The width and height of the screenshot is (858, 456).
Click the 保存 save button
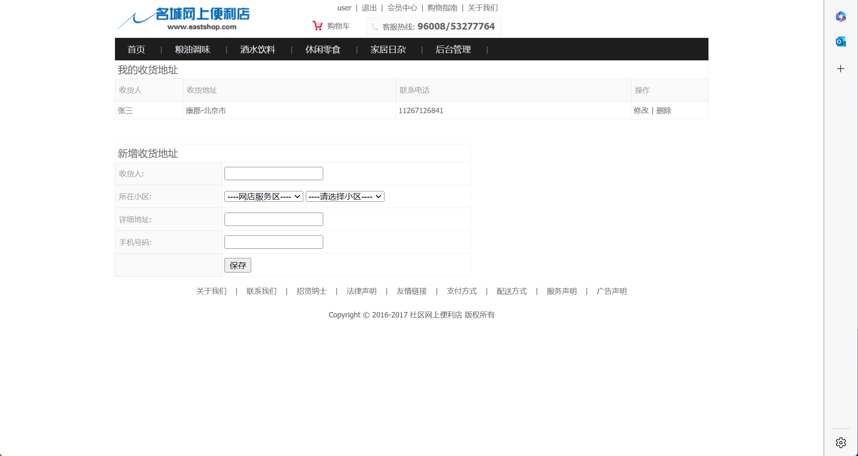[237, 265]
